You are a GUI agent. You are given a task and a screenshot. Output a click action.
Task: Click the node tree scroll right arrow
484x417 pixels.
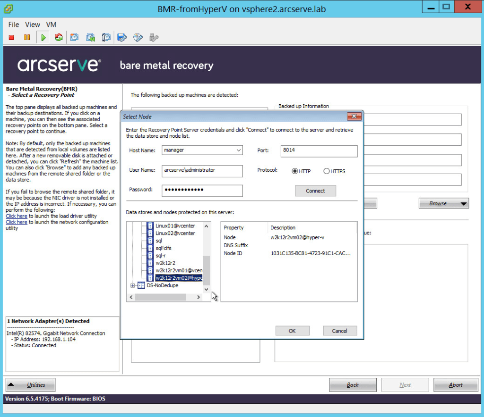(x=199, y=297)
